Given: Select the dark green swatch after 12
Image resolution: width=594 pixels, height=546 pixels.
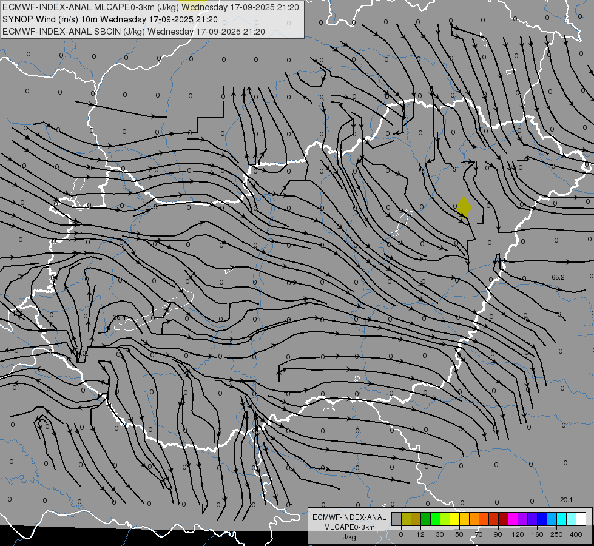Looking at the screenshot, I should [425, 519].
